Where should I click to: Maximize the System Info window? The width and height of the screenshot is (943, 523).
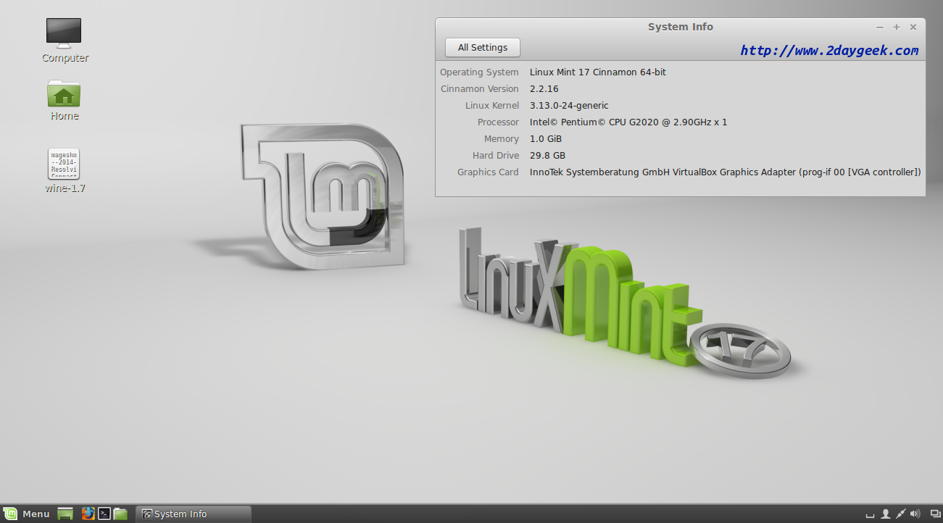[x=897, y=28]
